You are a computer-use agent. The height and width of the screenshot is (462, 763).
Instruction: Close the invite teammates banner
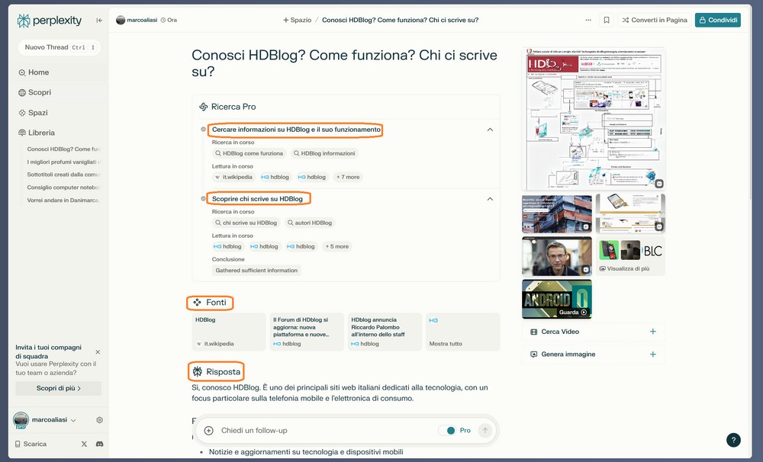[x=98, y=352]
